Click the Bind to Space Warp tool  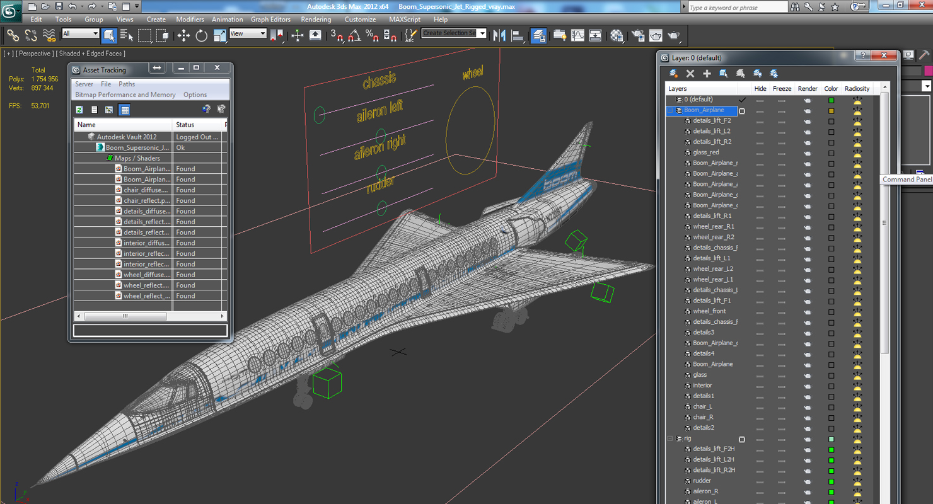49,35
